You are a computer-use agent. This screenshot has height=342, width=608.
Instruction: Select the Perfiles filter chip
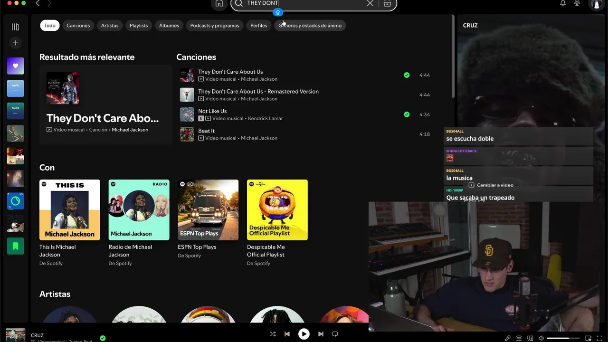click(259, 26)
